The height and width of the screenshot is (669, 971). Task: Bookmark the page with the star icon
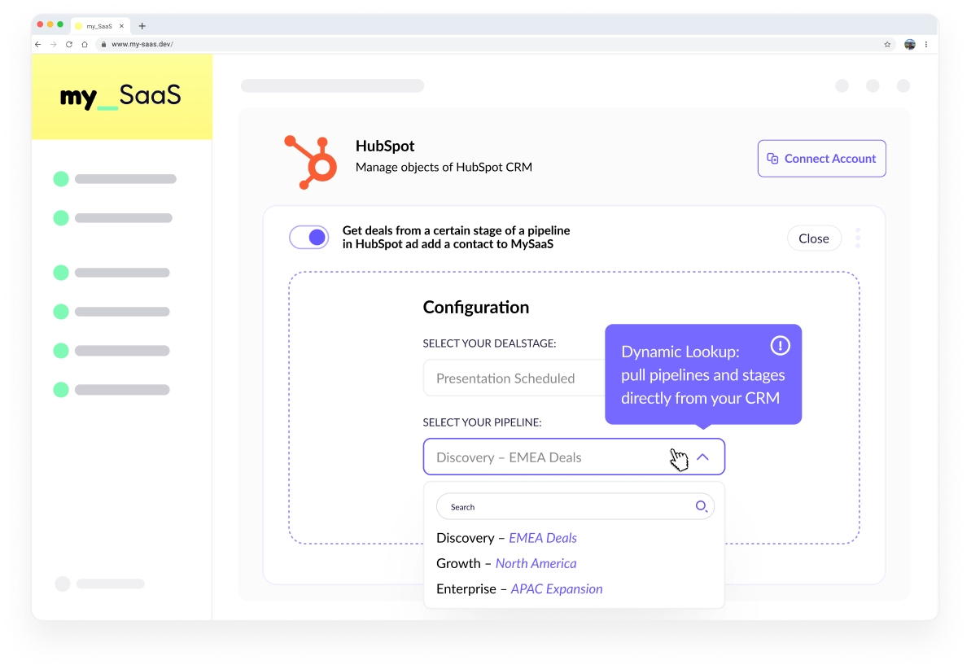[887, 44]
